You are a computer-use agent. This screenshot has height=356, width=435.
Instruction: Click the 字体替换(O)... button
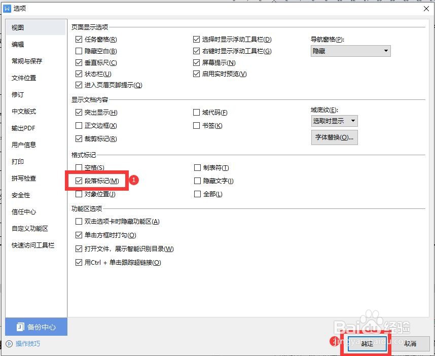334,137
